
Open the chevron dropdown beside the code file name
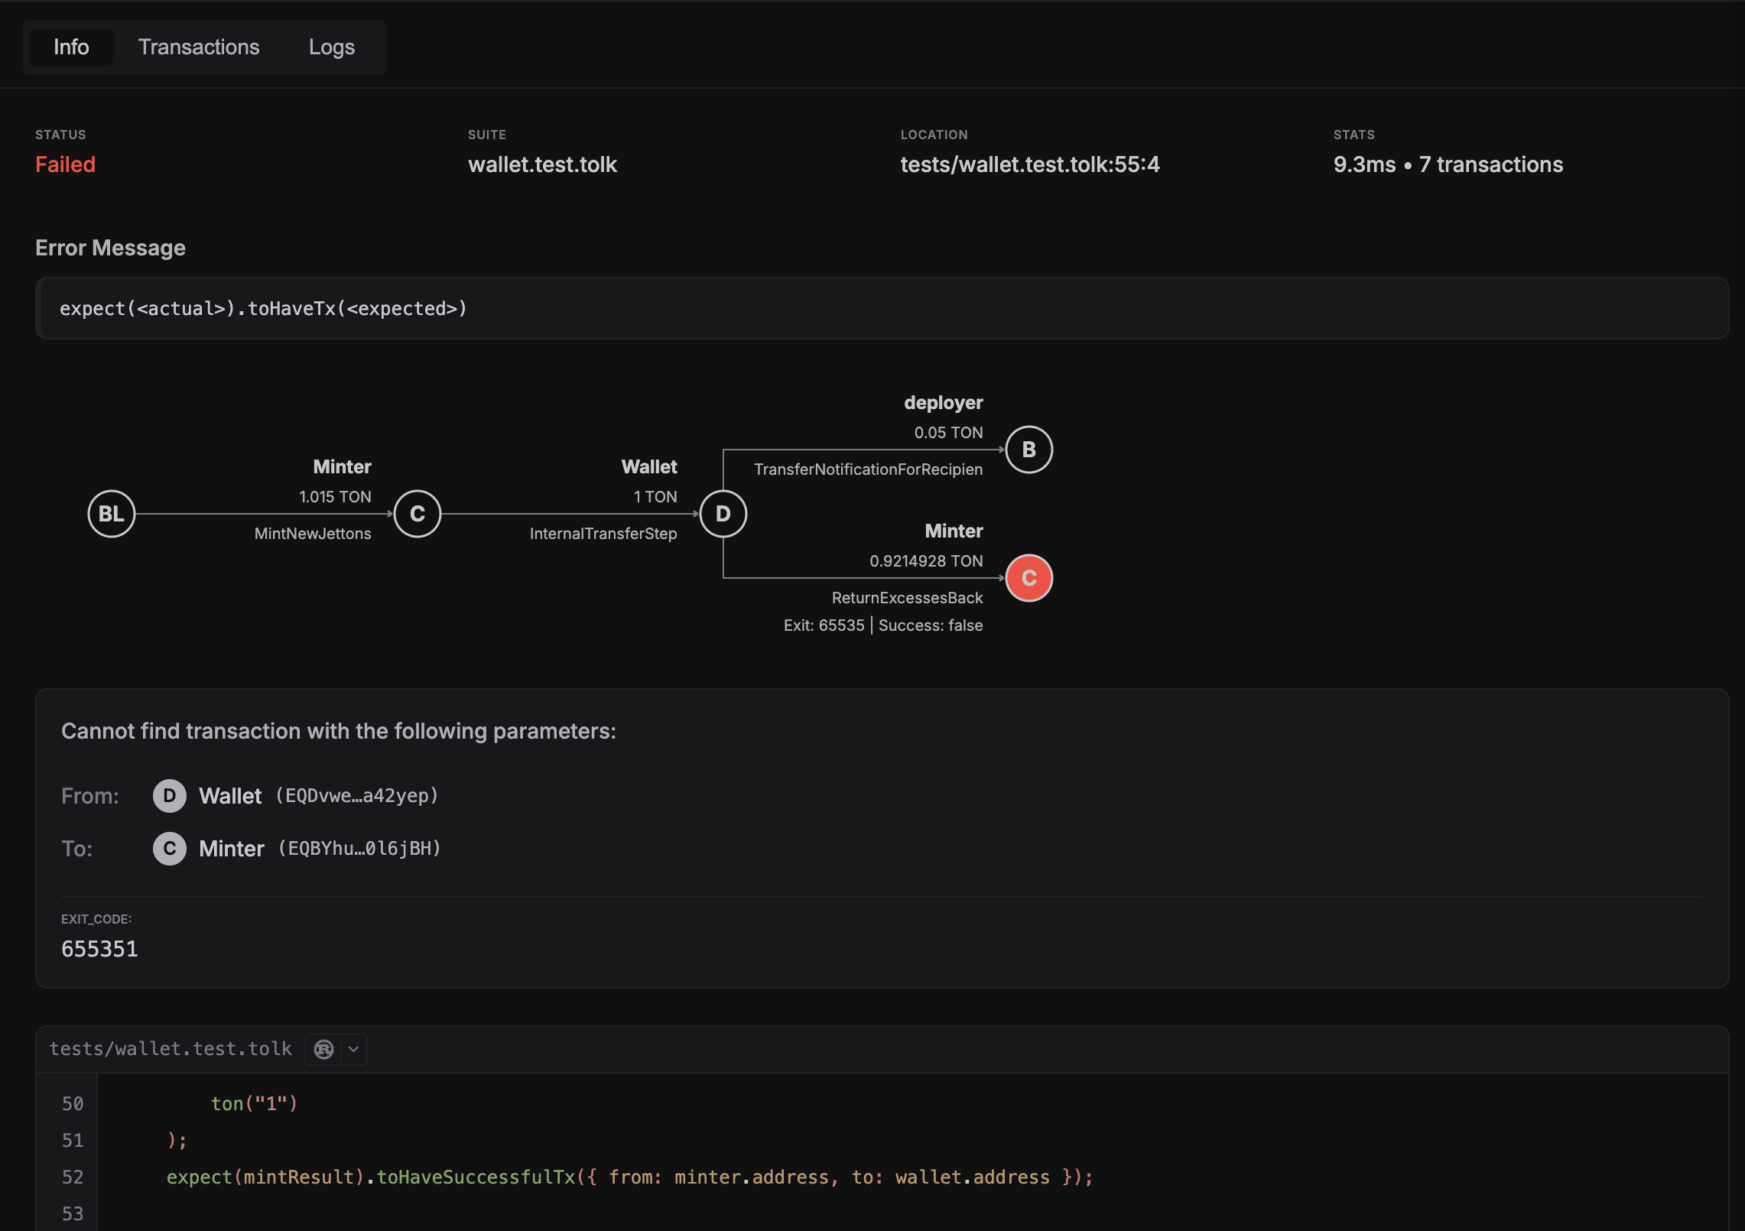tap(353, 1048)
